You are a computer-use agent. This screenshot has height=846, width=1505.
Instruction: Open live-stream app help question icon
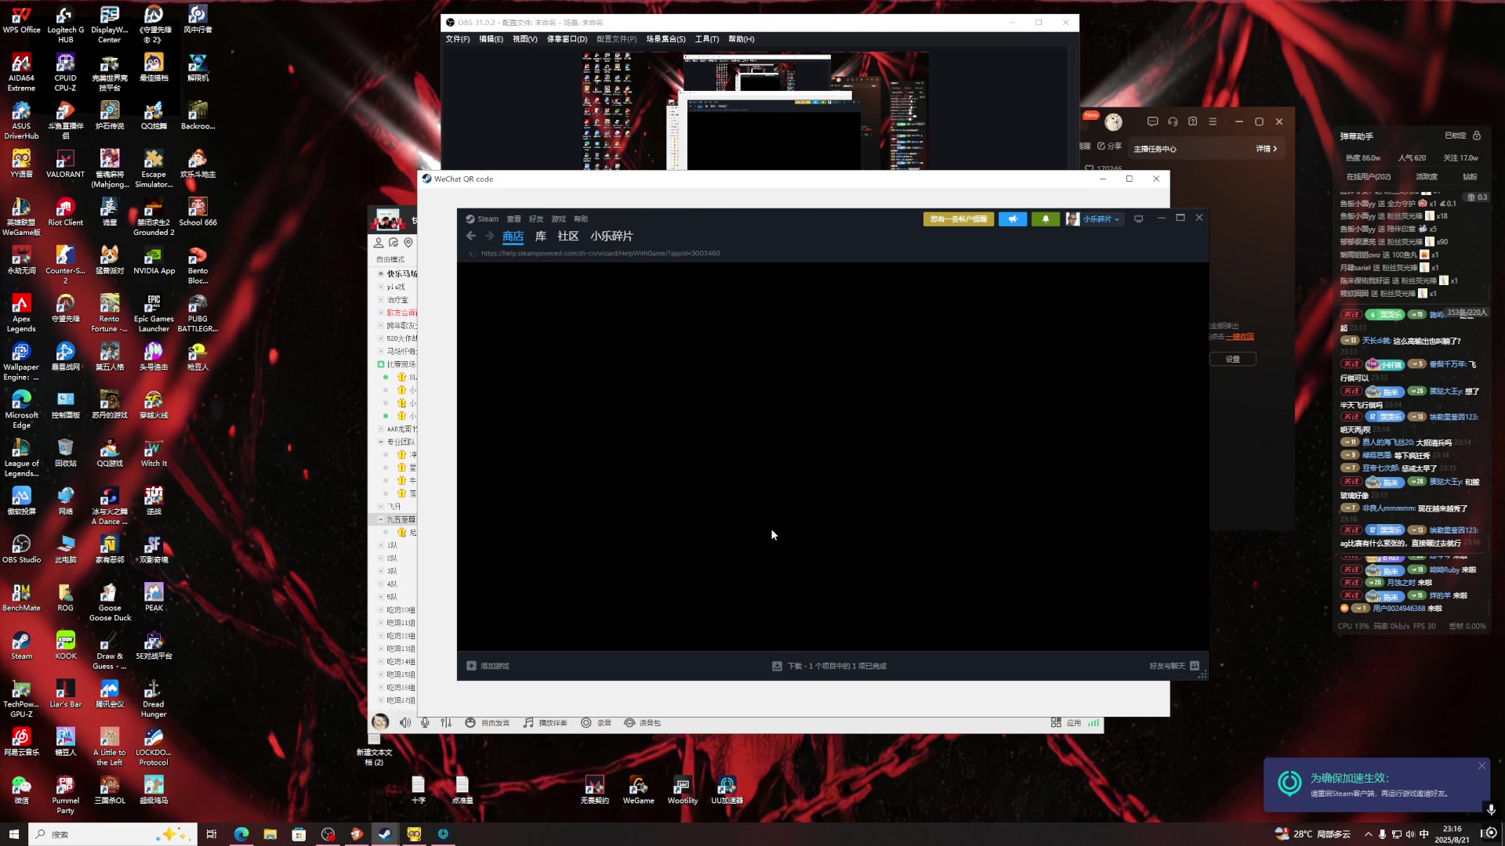[x=1193, y=121]
